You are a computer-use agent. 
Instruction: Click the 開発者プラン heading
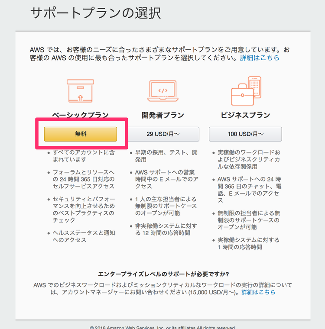[163, 115]
